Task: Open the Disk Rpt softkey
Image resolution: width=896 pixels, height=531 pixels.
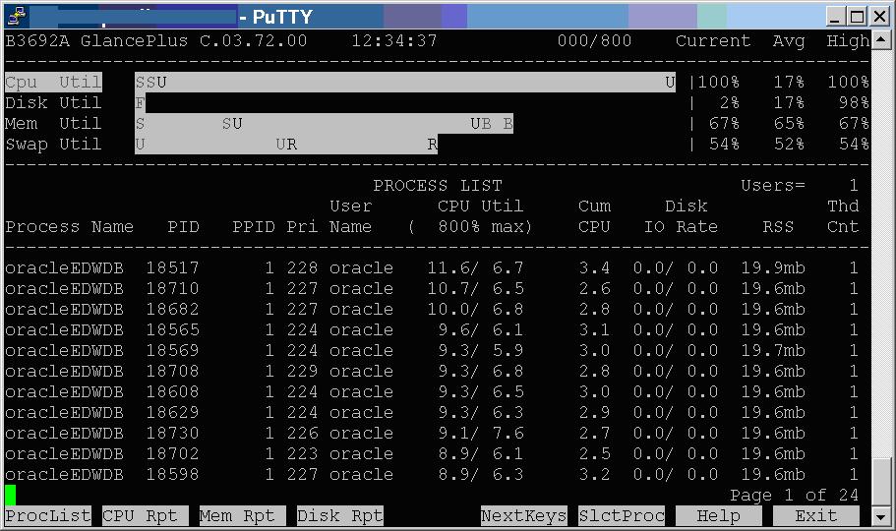Action: point(339,516)
